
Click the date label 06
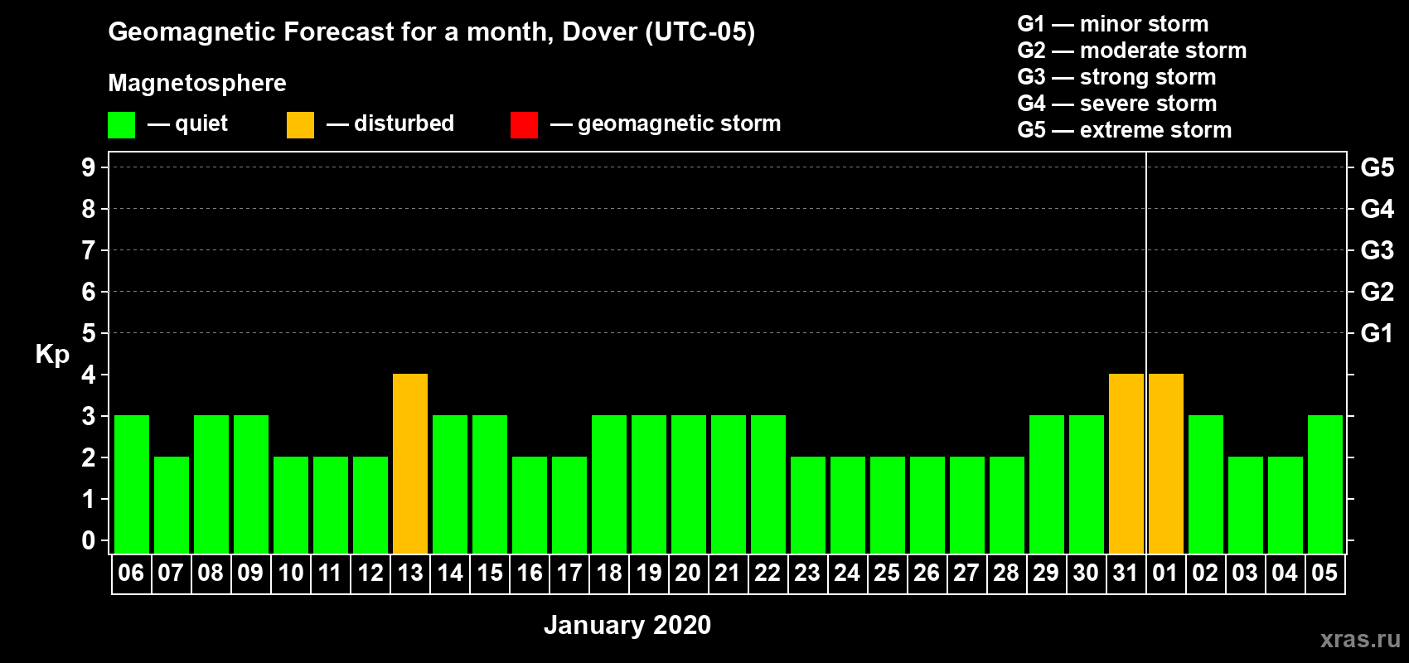[131, 573]
